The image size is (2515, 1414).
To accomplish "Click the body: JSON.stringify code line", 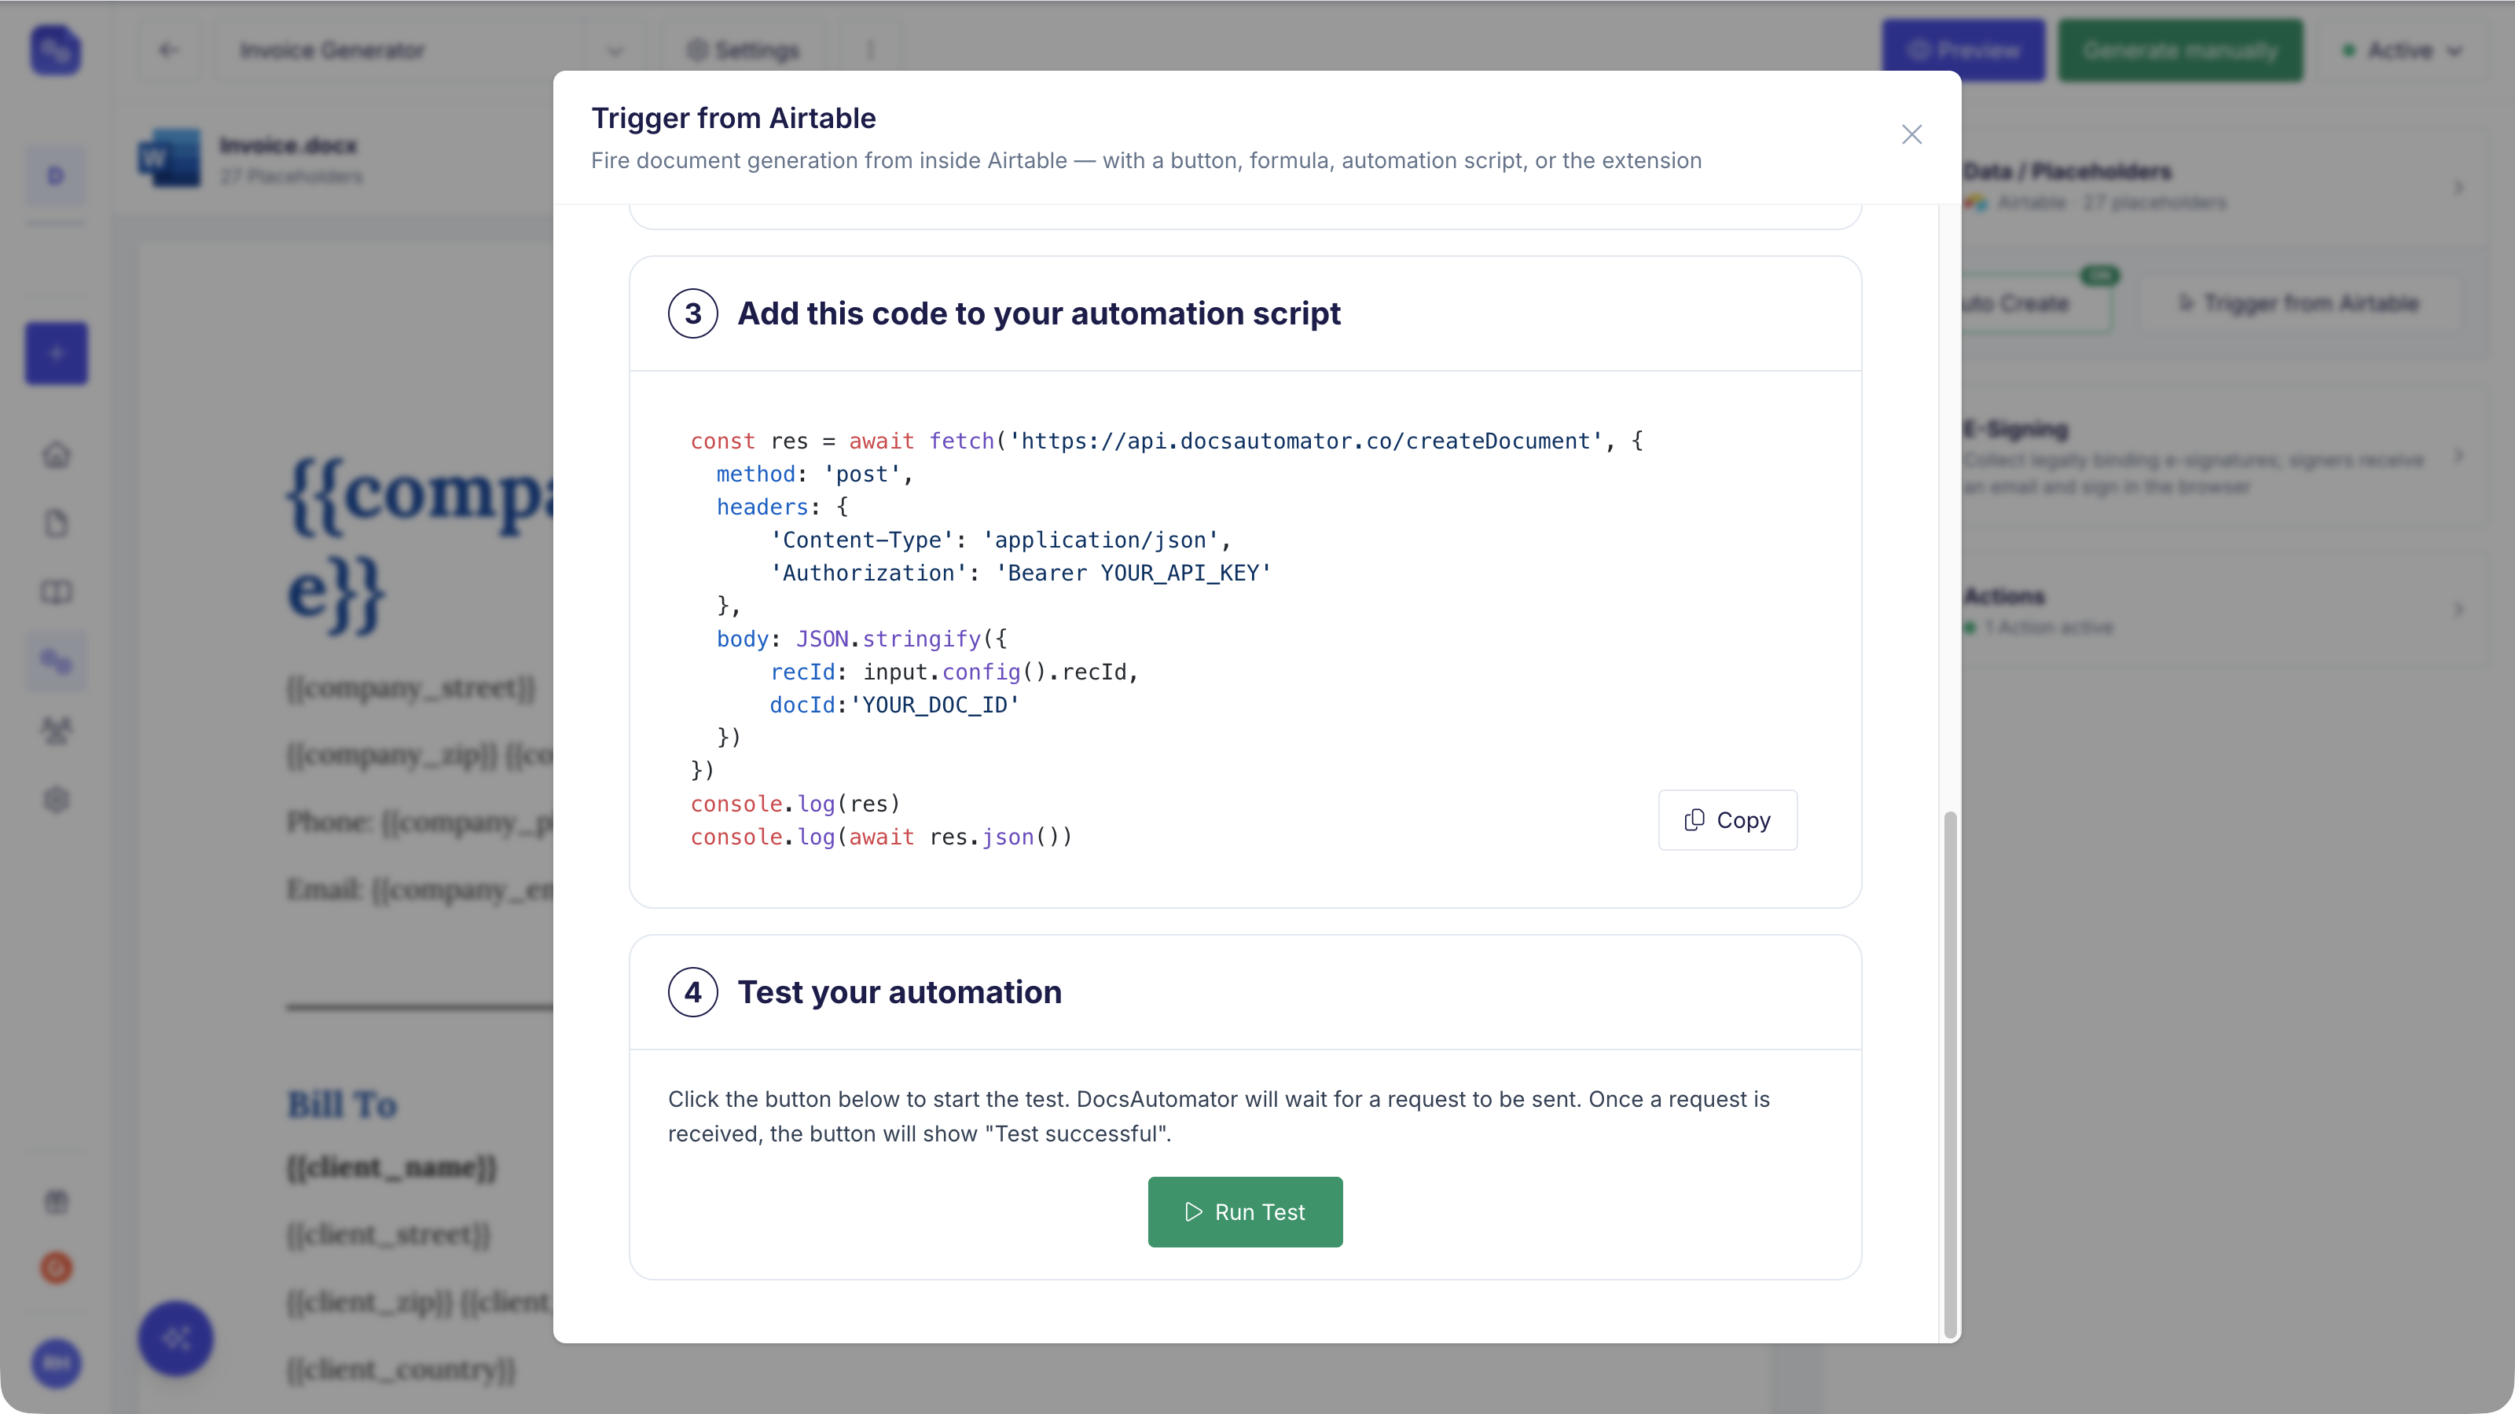I will point(862,638).
